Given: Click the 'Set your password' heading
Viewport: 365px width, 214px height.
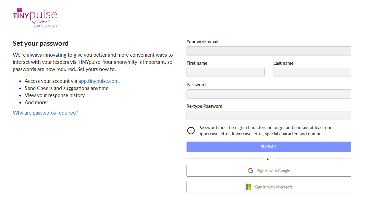Looking at the screenshot, I should click(41, 43).
